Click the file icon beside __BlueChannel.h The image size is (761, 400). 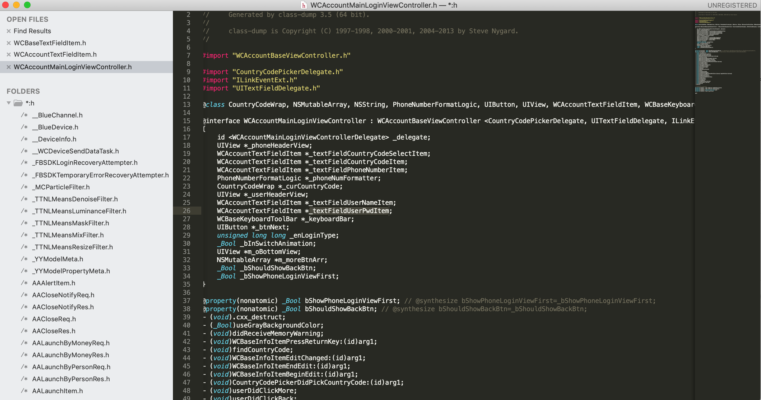tap(24, 115)
